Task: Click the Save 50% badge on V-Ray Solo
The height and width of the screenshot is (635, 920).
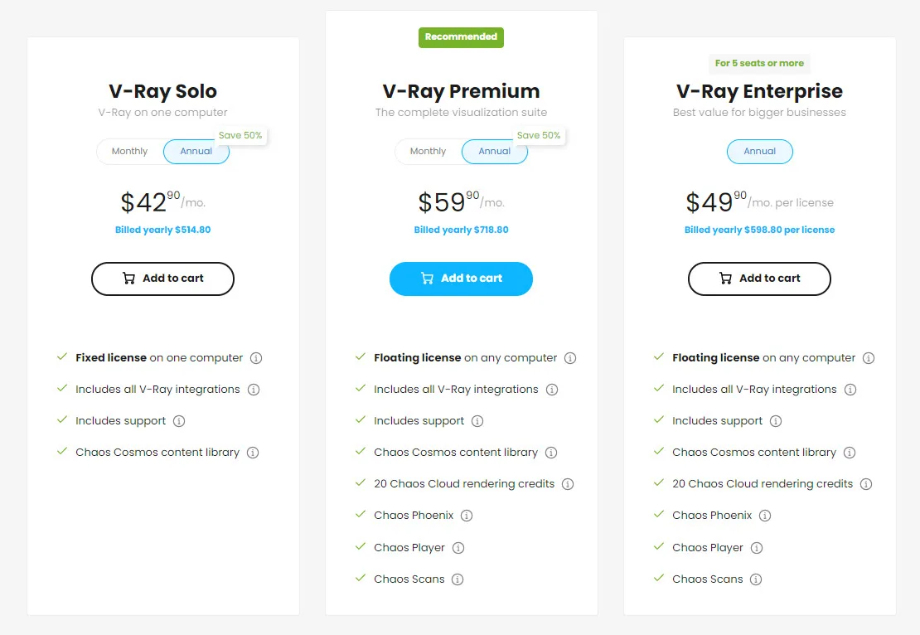Action: pyautogui.click(x=240, y=134)
